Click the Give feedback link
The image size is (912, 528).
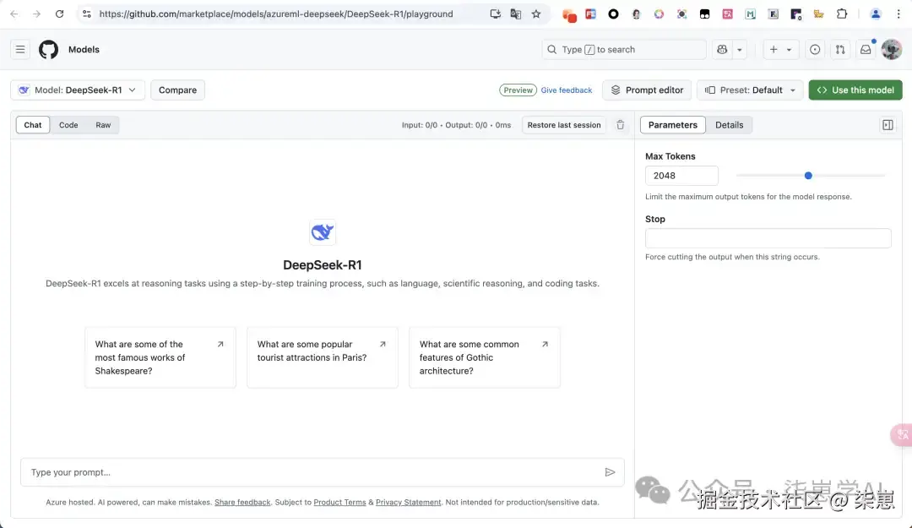point(566,90)
